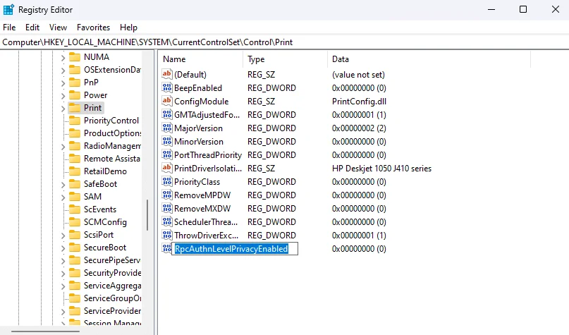The width and height of the screenshot is (569, 335).
Task: Expand the Print key chevron
Action: pos(63,108)
